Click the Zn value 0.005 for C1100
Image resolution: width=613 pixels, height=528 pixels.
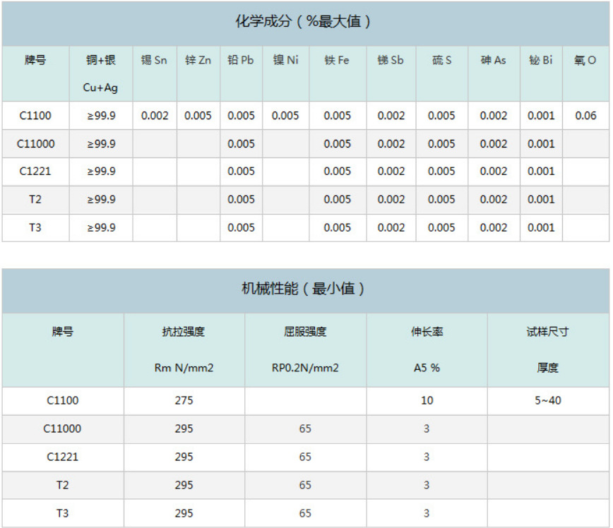coord(198,116)
